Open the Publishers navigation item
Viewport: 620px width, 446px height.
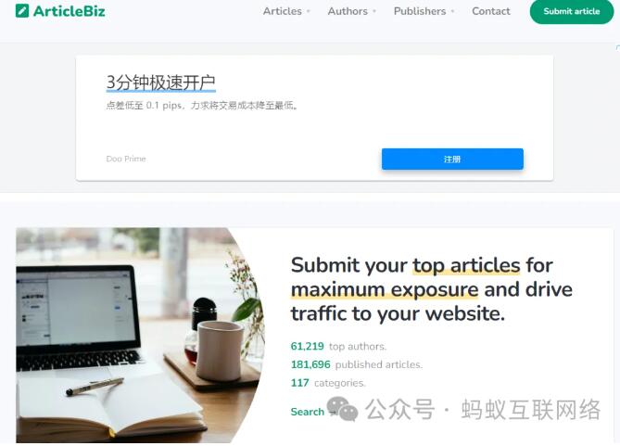coord(420,11)
